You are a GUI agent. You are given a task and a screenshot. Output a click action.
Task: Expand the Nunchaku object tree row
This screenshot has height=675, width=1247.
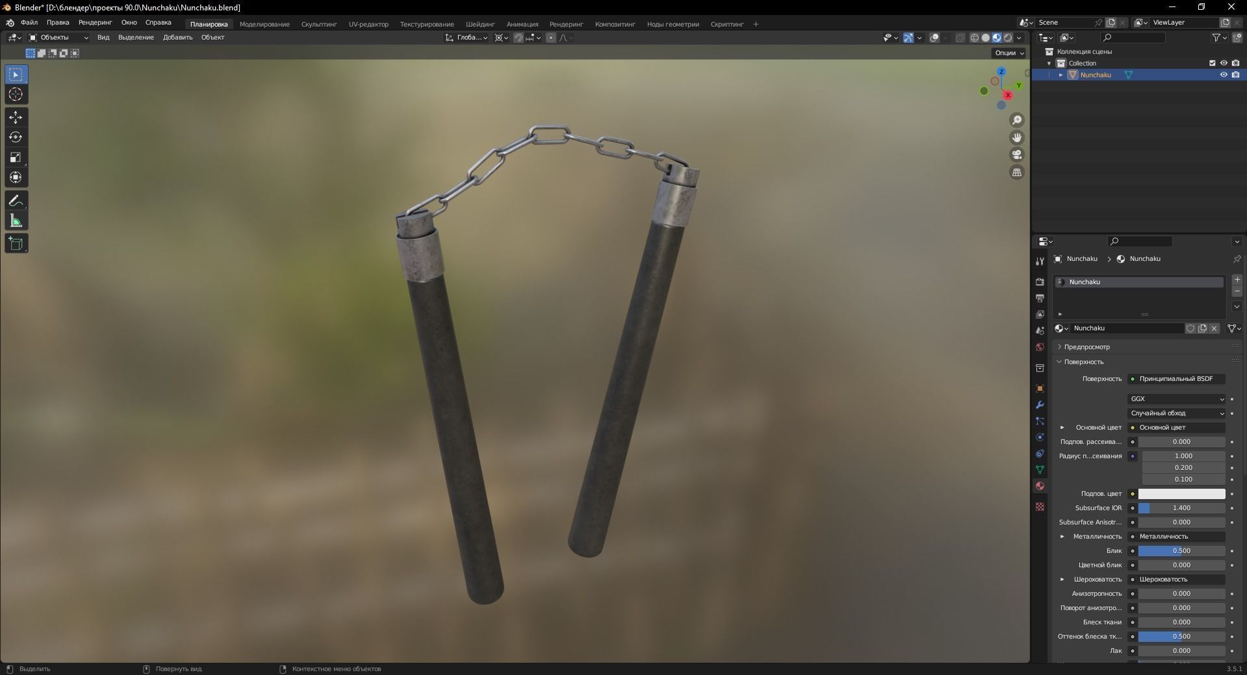(1061, 75)
